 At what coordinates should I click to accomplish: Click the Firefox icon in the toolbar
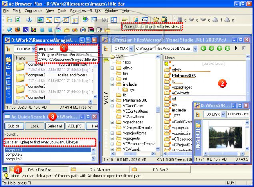pyautogui.click(x=18, y=30)
